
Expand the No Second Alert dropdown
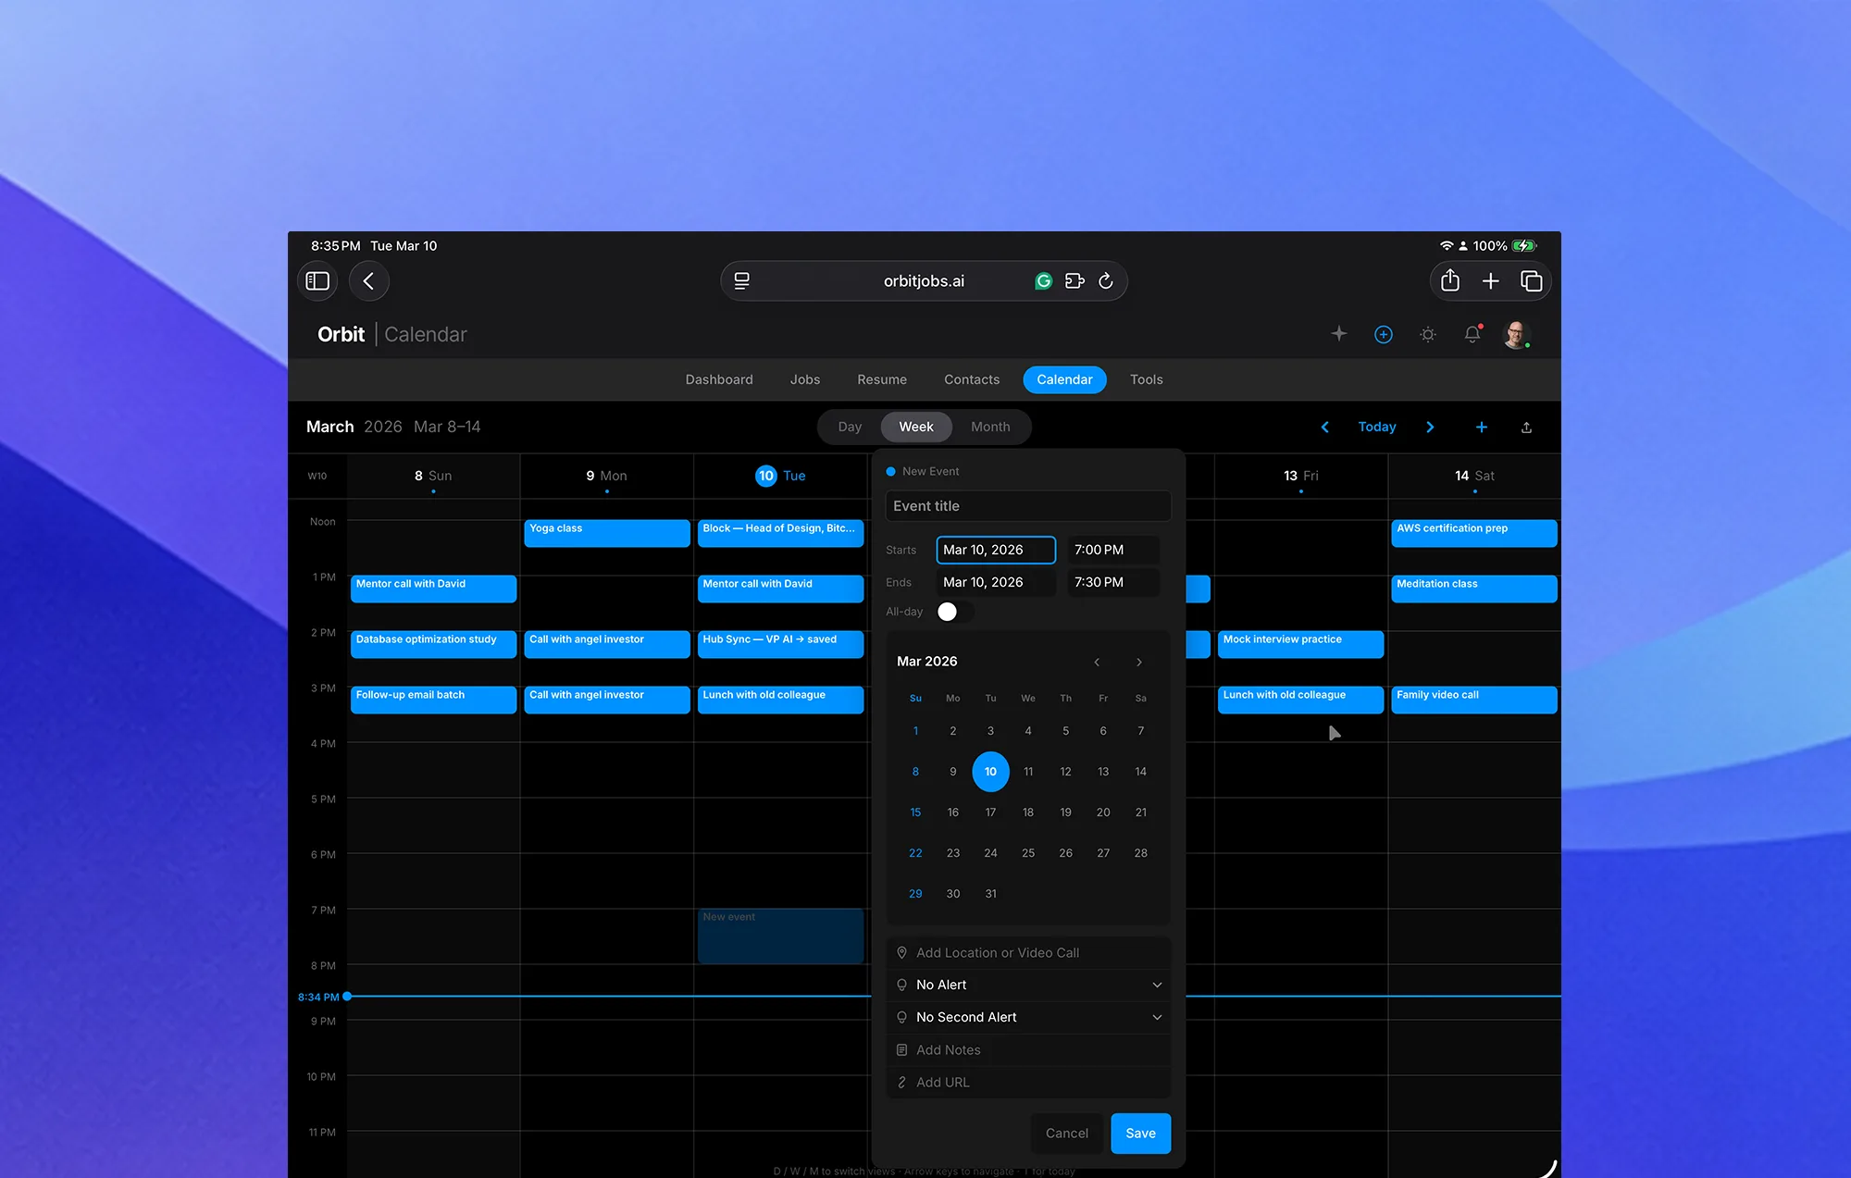tap(1027, 1017)
